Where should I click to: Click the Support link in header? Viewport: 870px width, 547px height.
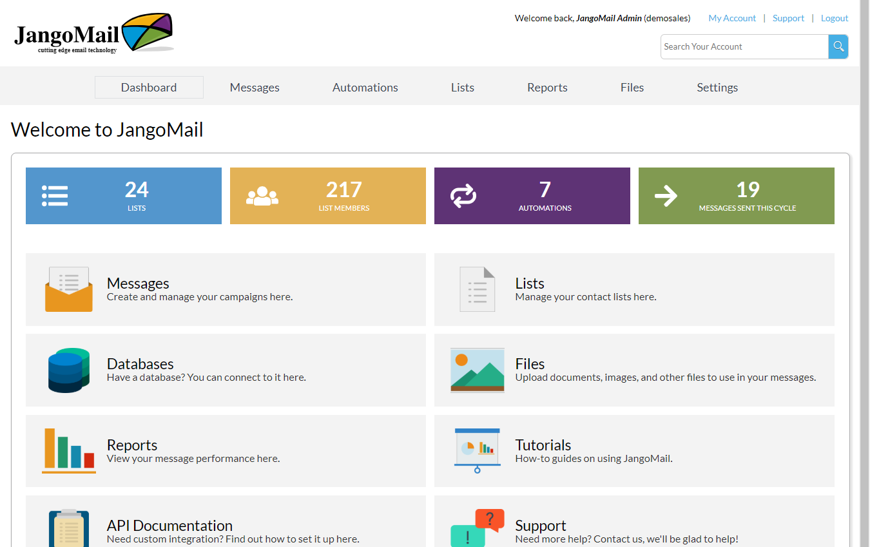coord(788,18)
